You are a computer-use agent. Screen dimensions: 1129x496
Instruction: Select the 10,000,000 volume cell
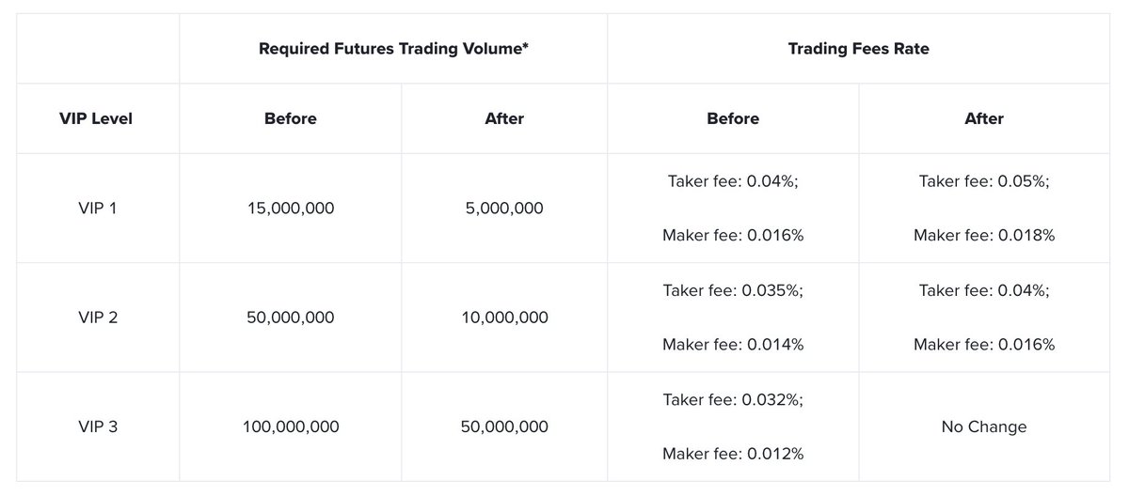pos(503,318)
